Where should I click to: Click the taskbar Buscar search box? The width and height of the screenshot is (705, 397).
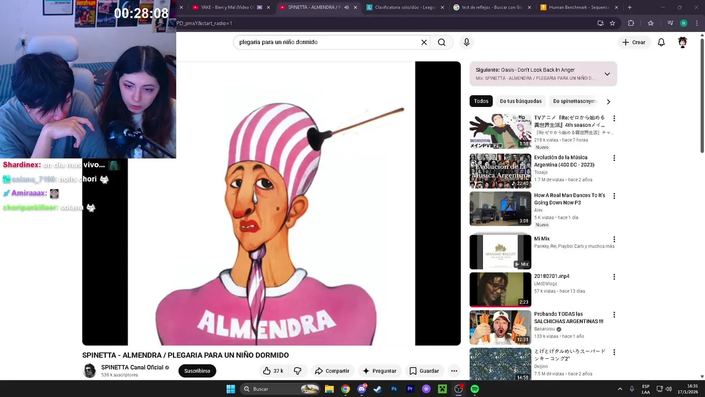pyautogui.click(x=281, y=389)
